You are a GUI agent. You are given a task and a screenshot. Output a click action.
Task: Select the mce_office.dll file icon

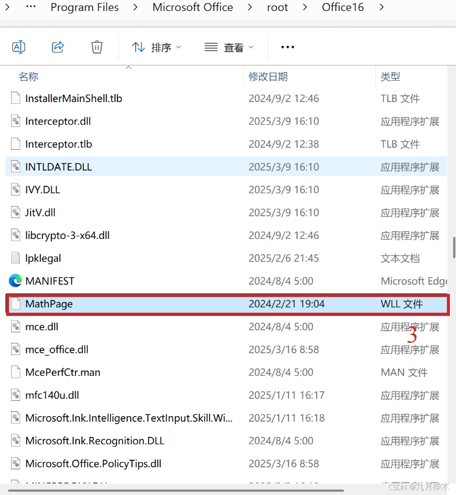click(x=15, y=350)
